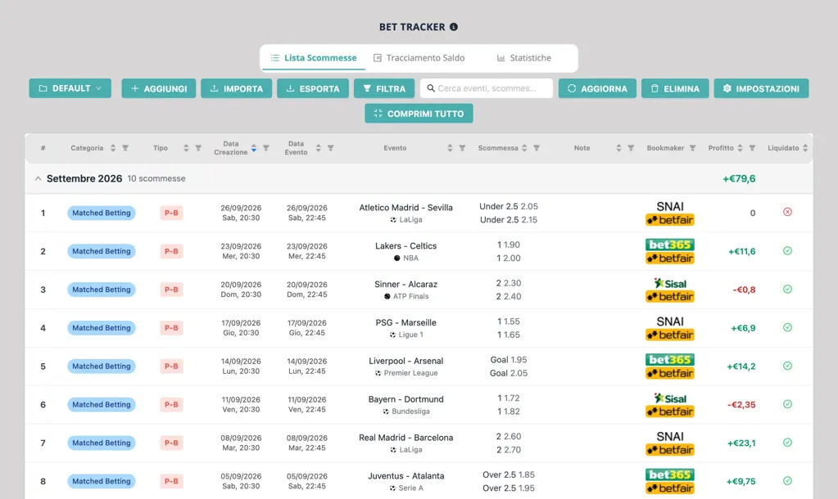Open the Tracciamento Saldo tab
This screenshot has width=838, height=499.
(x=419, y=57)
